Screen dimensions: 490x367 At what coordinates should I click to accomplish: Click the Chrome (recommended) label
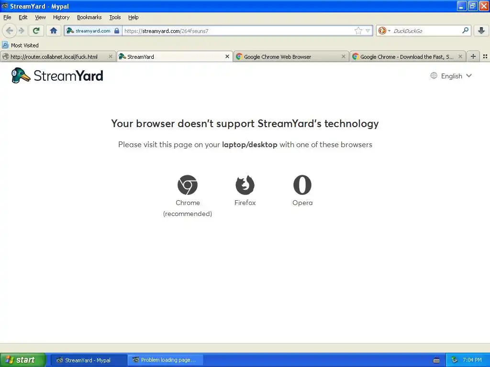click(188, 208)
